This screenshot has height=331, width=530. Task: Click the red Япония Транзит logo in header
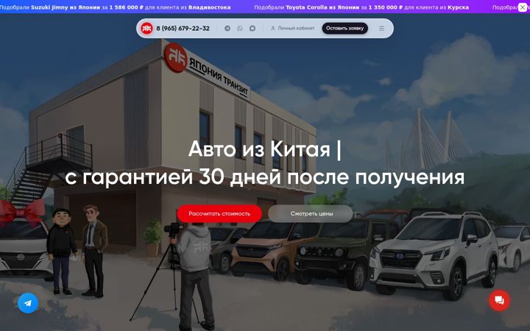tap(146, 29)
